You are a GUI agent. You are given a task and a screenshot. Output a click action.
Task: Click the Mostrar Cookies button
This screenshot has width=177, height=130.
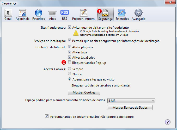pyautogui.click(x=84, y=92)
